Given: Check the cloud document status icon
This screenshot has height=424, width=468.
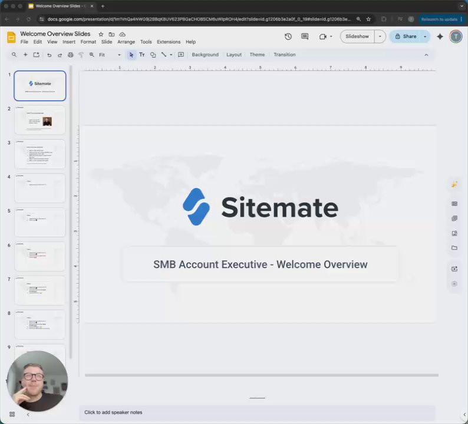Looking at the screenshot, I should [x=123, y=34].
